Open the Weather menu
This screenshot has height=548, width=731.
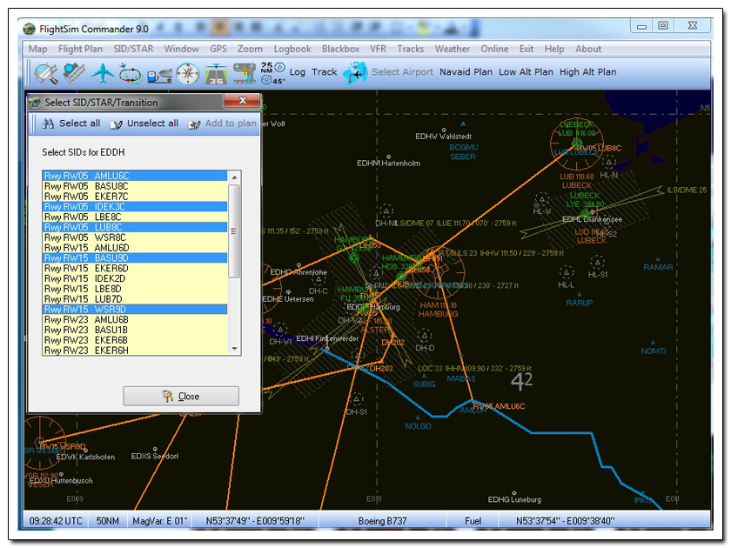point(453,49)
